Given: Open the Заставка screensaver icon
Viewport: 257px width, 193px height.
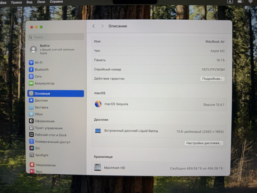Looking at the screenshot, I should click(31, 107).
